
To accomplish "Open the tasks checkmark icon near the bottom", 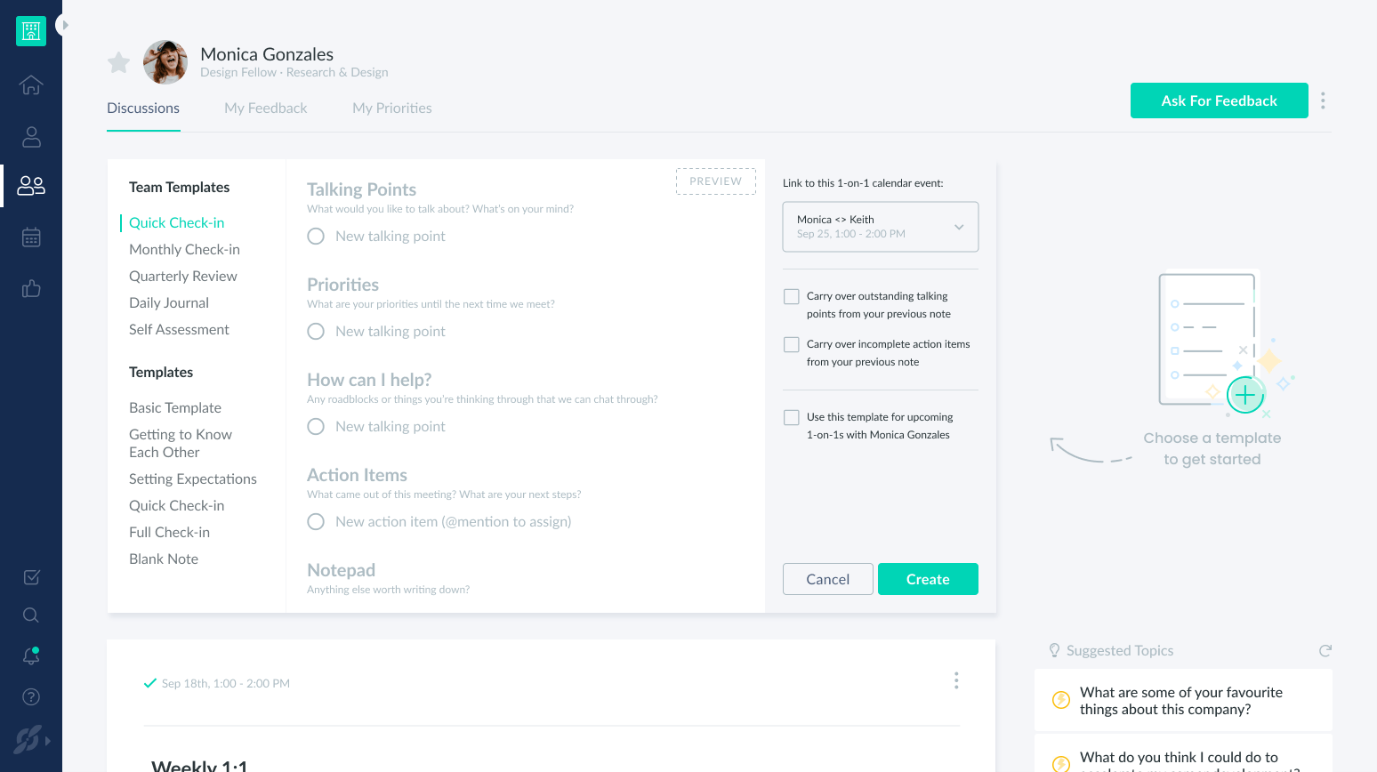I will (30, 576).
